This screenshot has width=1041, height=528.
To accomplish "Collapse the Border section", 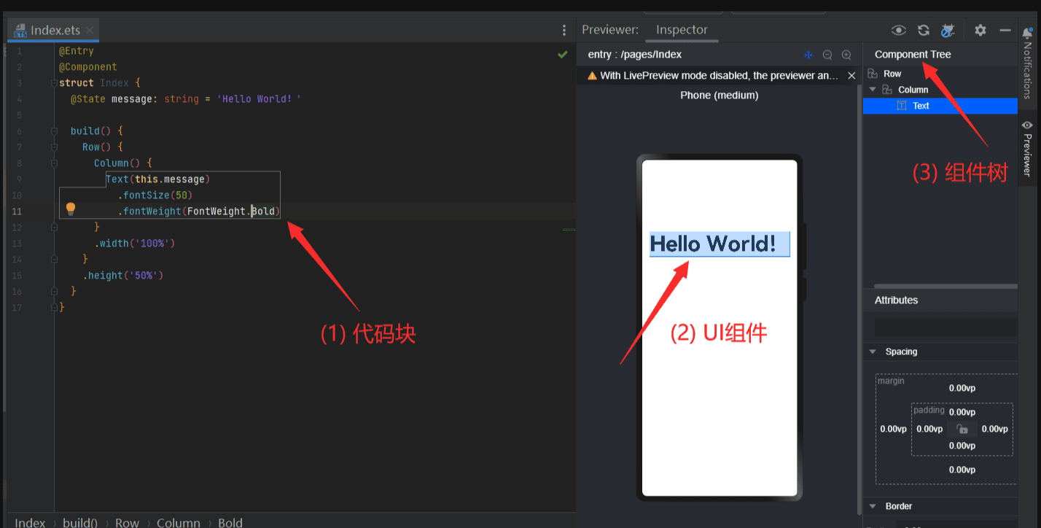I will pyautogui.click(x=873, y=506).
